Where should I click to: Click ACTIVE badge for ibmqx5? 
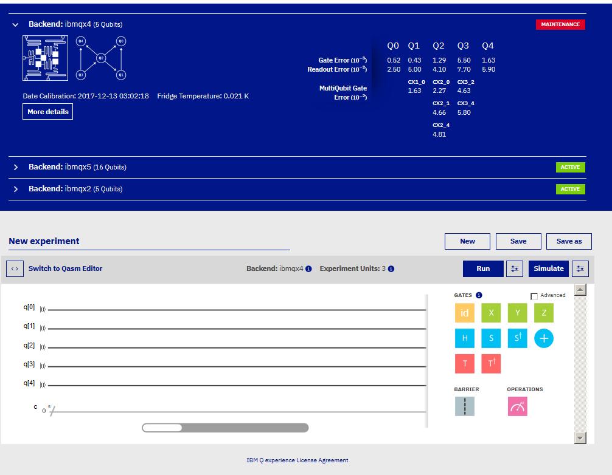570,167
